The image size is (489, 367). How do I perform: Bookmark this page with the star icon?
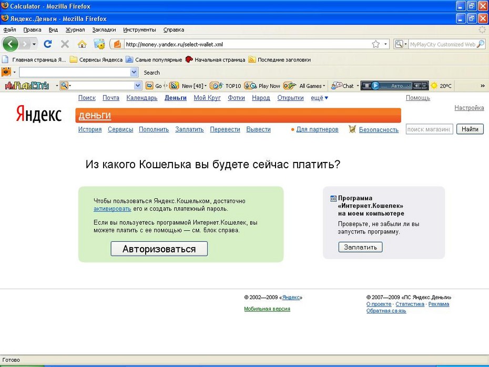coord(376,44)
